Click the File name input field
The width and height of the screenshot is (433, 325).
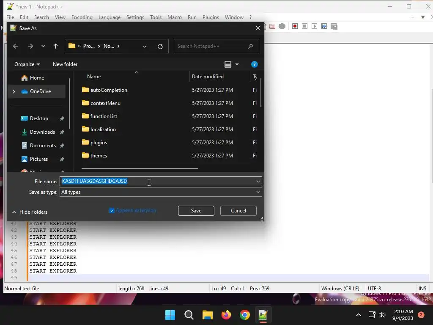[x=161, y=182]
